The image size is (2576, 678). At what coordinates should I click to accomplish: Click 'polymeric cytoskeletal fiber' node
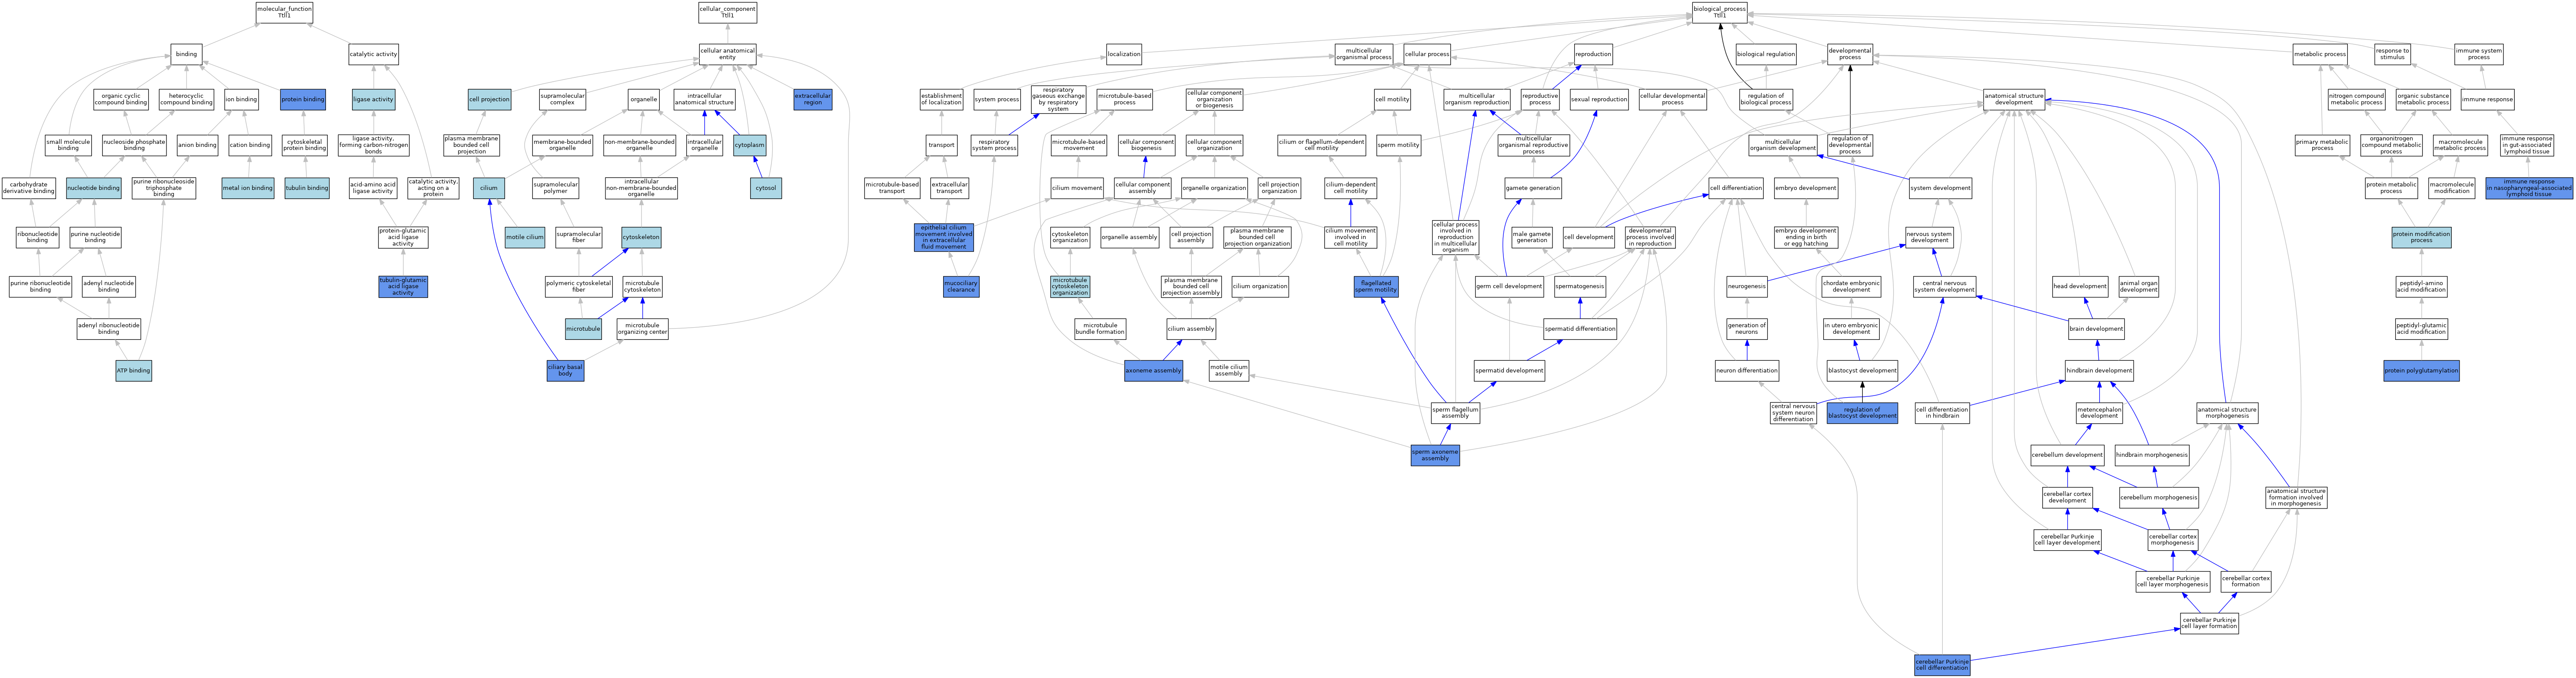point(579,287)
